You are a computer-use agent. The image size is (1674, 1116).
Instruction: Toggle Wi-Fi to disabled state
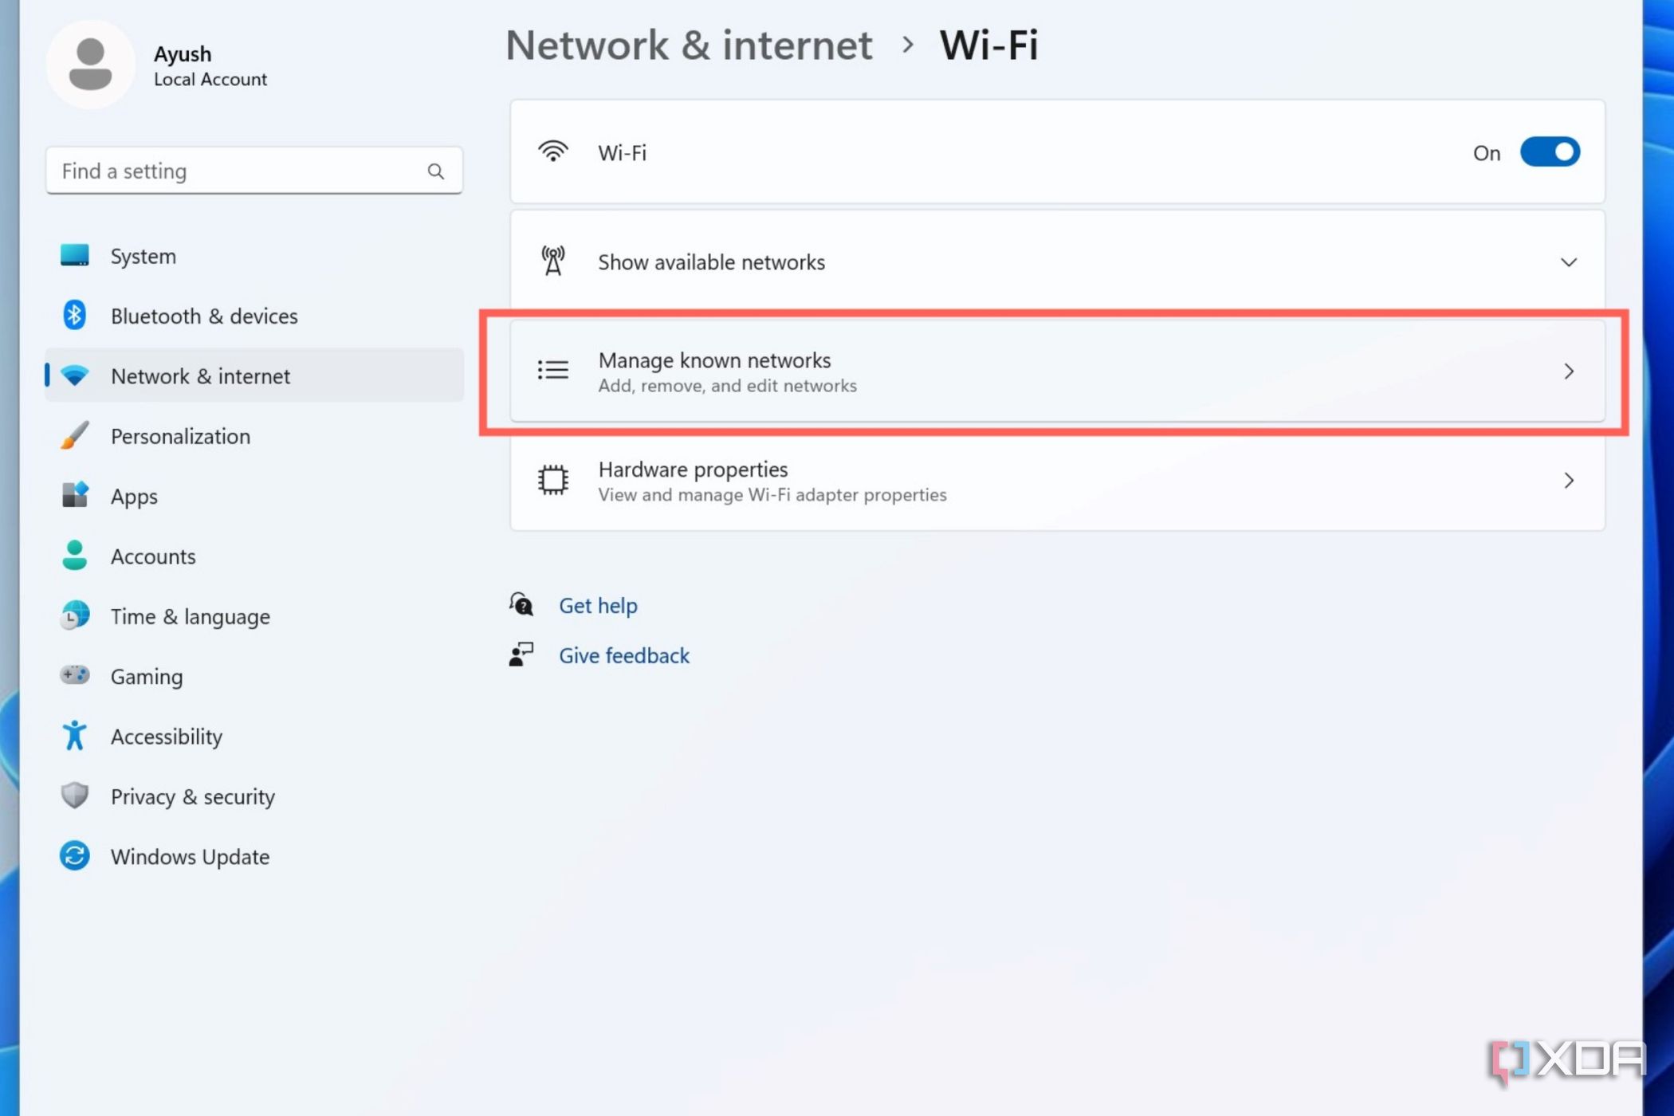(1550, 152)
